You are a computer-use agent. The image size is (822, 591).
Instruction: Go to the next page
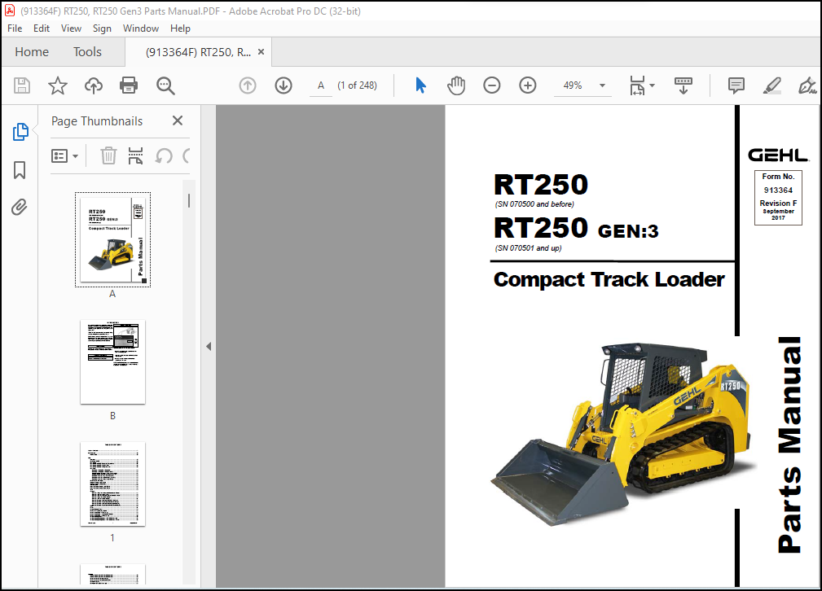[284, 85]
